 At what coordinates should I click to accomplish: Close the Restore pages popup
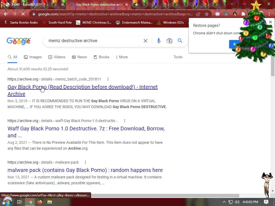pos(270,22)
